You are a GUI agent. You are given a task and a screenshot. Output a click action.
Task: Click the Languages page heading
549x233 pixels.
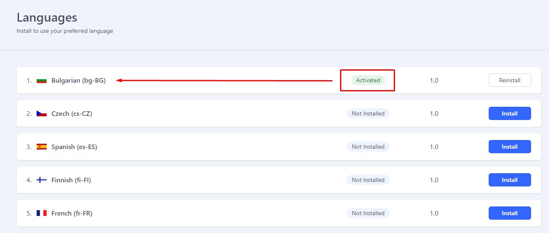(47, 18)
